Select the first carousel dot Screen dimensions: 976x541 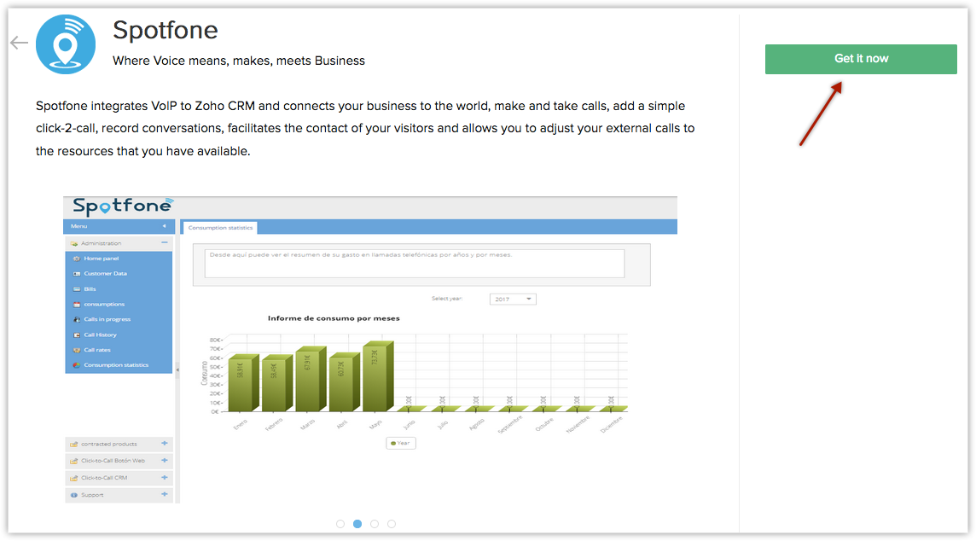(340, 524)
